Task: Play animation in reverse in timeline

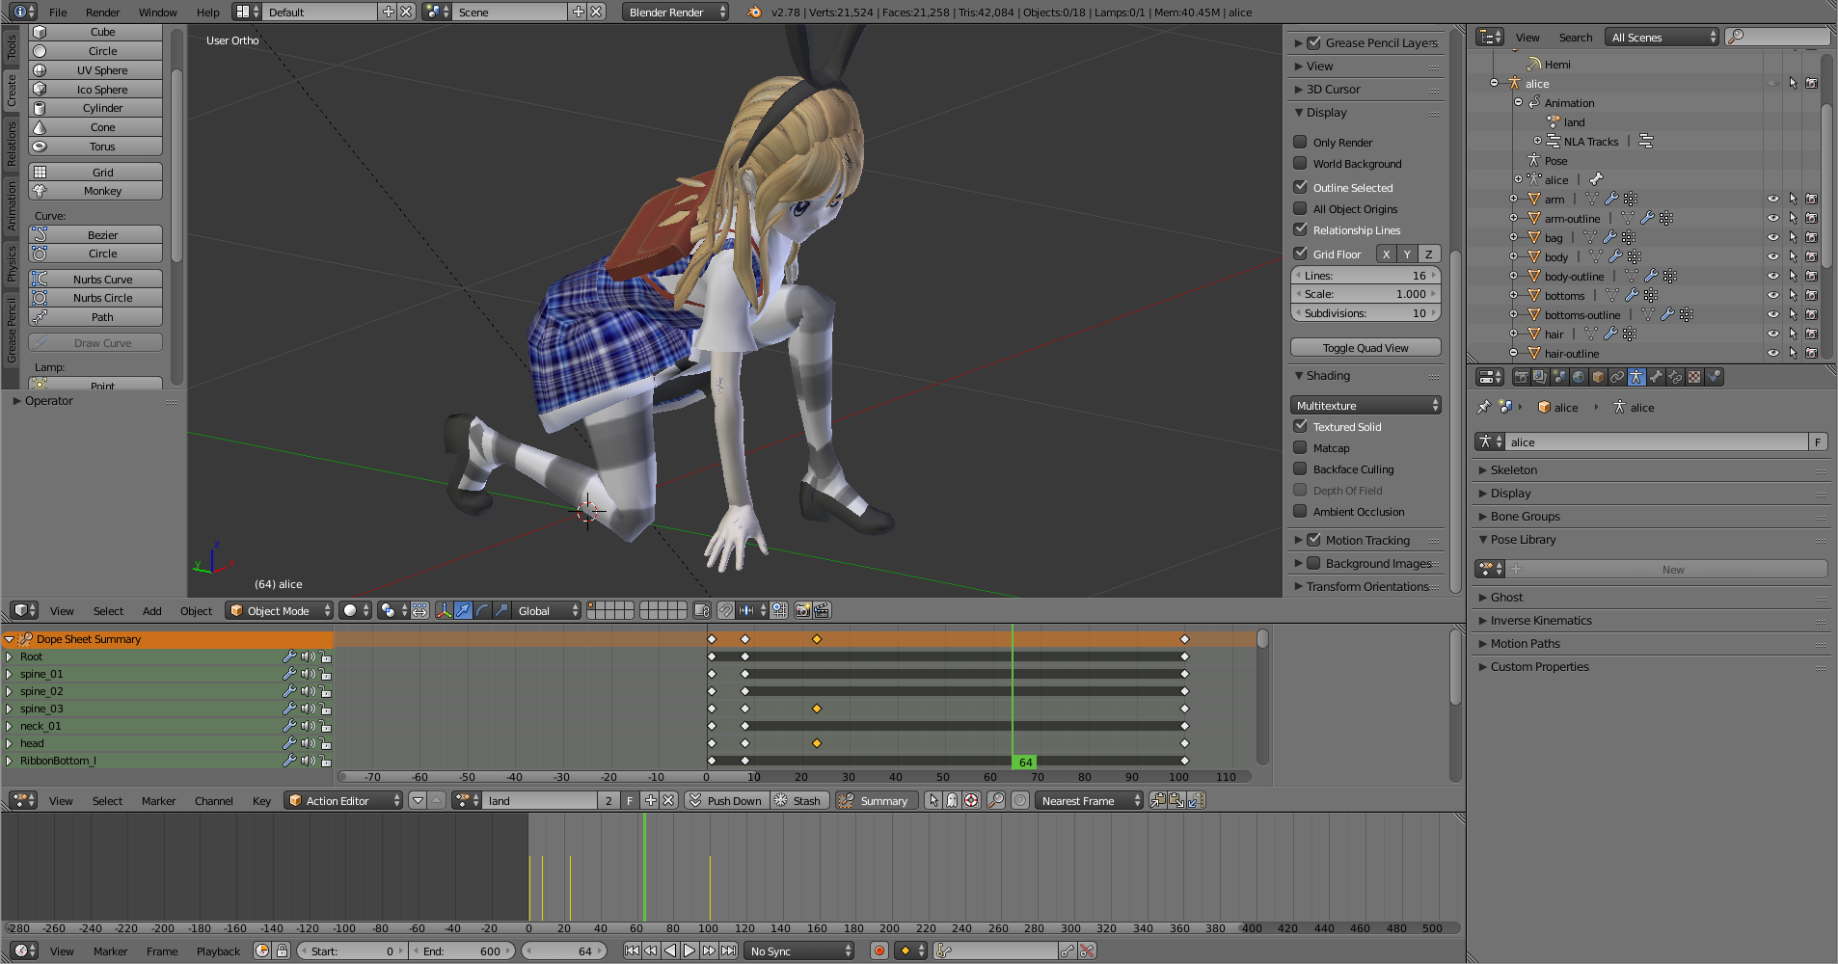Action: 670,951
